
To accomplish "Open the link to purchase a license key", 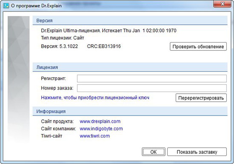I will tap(95, 98).
